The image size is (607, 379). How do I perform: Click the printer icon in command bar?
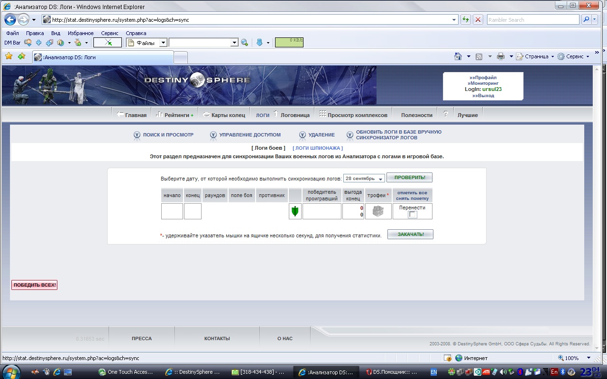tap(500, 56)
